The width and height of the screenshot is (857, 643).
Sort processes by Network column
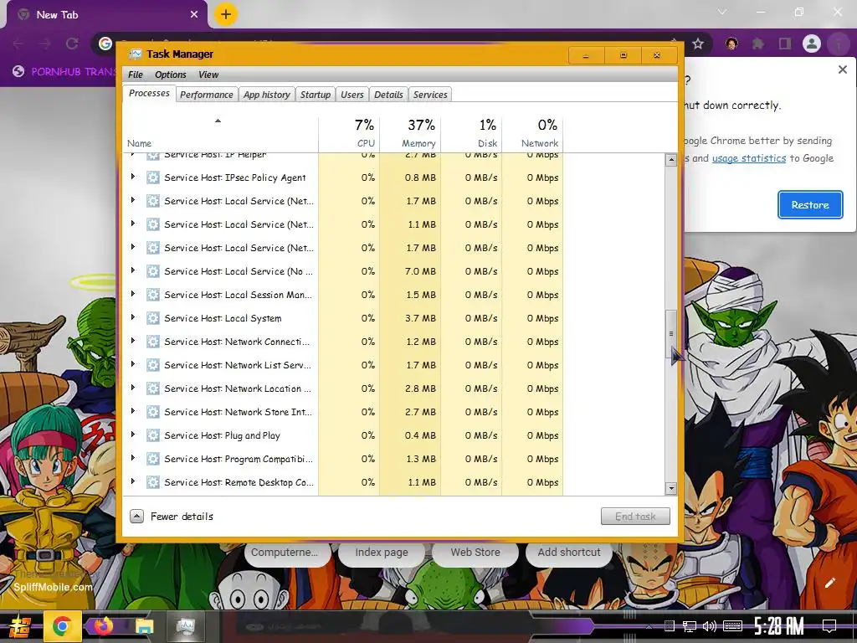click(x=533, y=133)
